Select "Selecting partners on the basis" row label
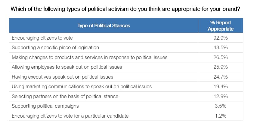The image size is (254, 126). tap(65, 96)
